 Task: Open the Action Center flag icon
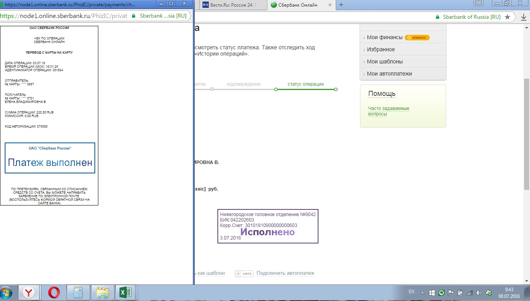click(451, 293)
